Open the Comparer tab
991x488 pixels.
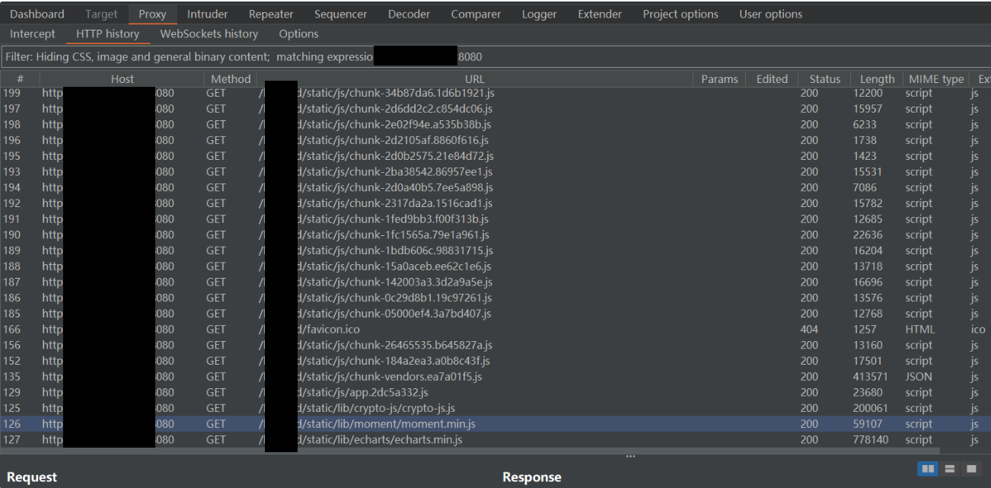point(476,14)
